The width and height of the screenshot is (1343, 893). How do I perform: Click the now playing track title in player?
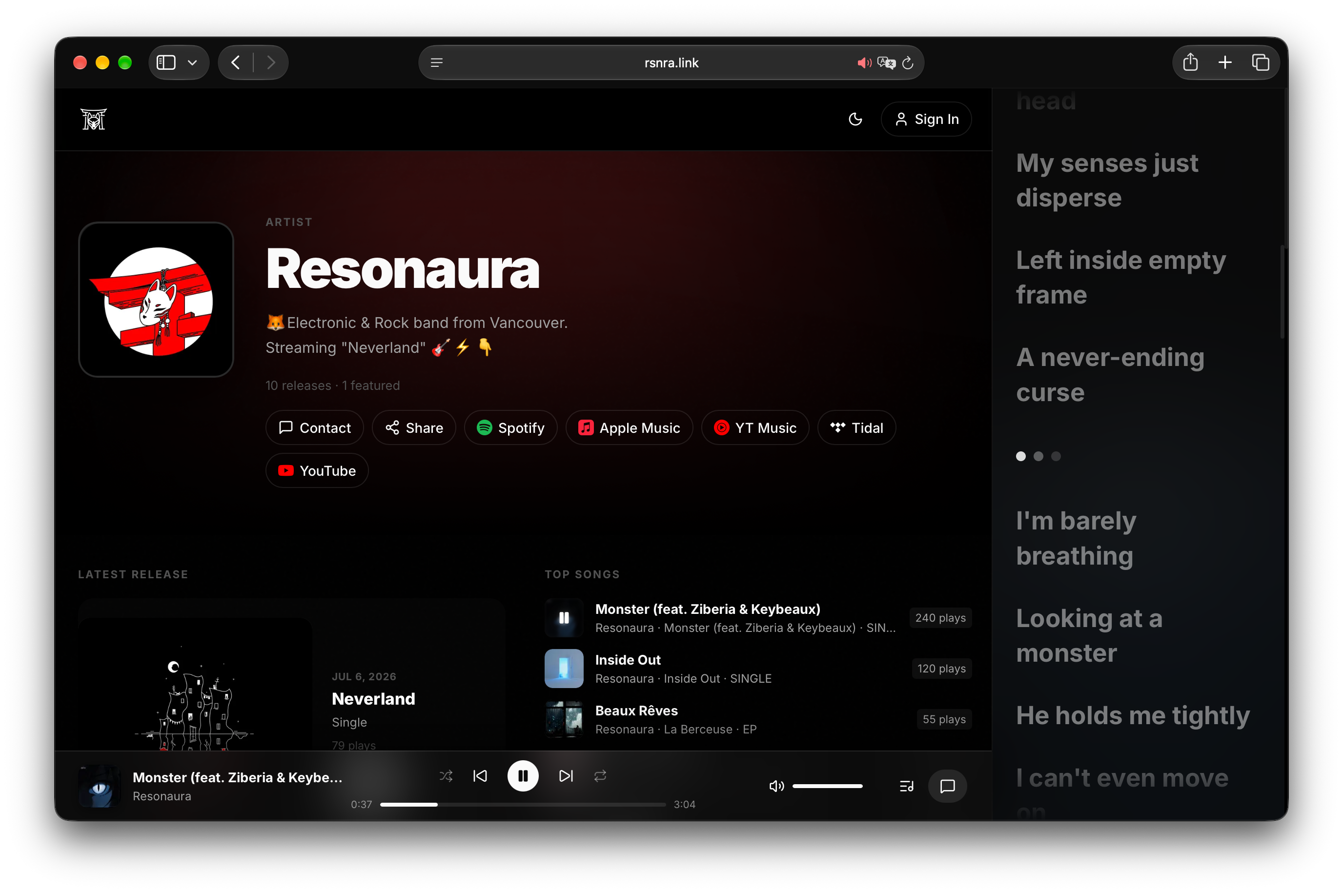(x=238, y=777)
